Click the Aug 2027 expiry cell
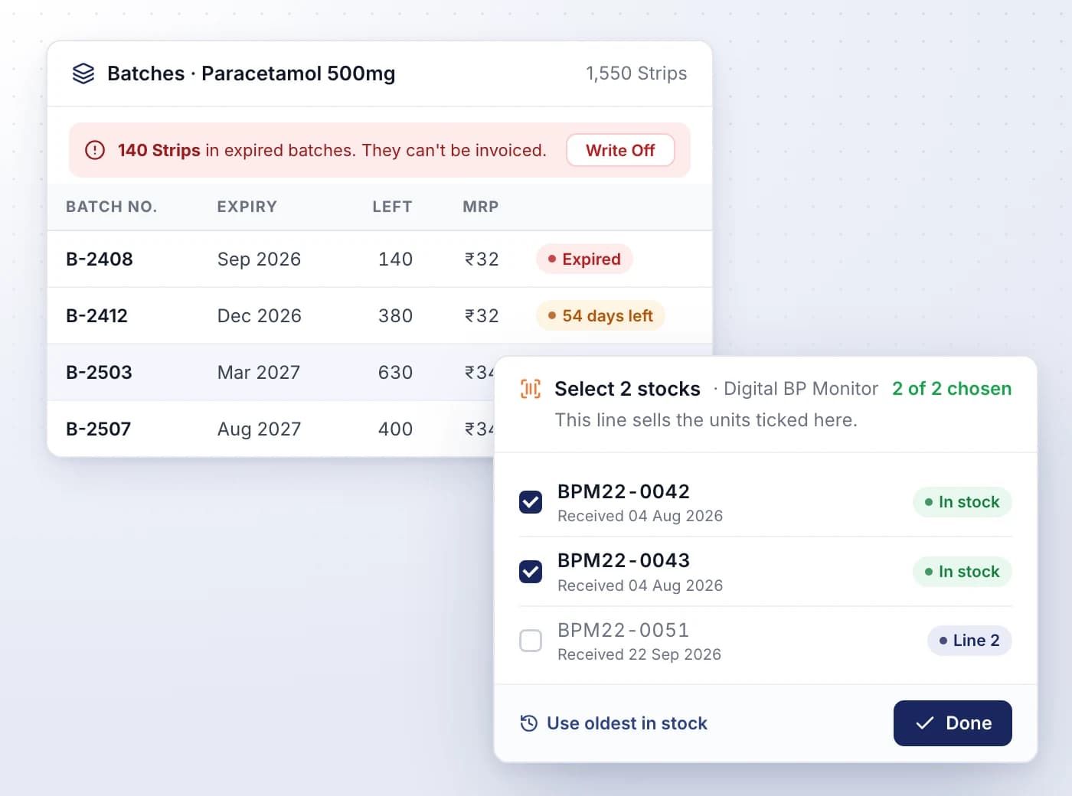 pos(259,429)
